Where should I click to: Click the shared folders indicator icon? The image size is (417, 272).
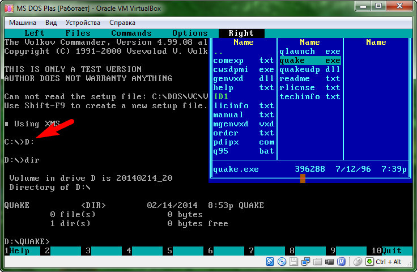(x=317, y=262)
